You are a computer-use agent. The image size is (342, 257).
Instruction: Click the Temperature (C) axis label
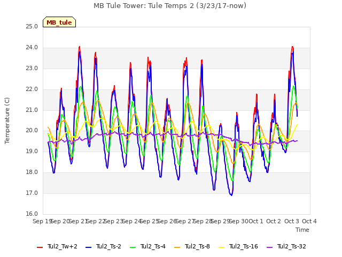(x=7, y=120)
